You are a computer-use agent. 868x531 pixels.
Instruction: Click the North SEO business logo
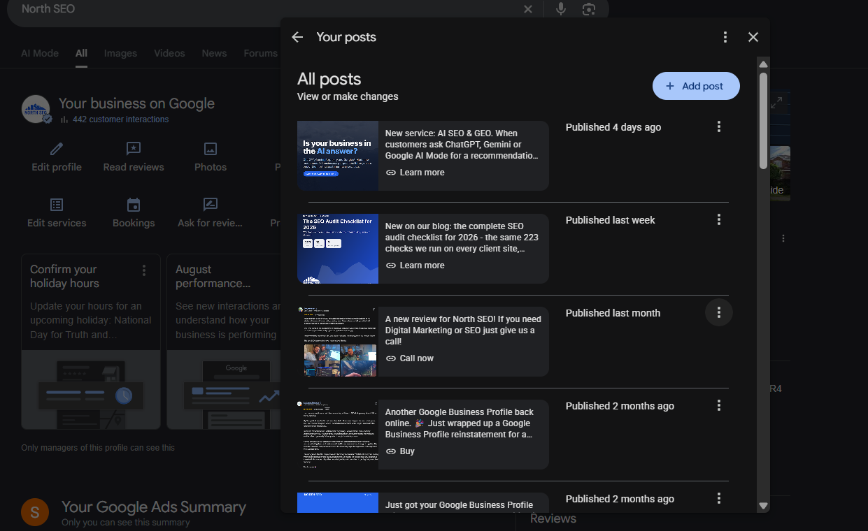pos(36,109)
